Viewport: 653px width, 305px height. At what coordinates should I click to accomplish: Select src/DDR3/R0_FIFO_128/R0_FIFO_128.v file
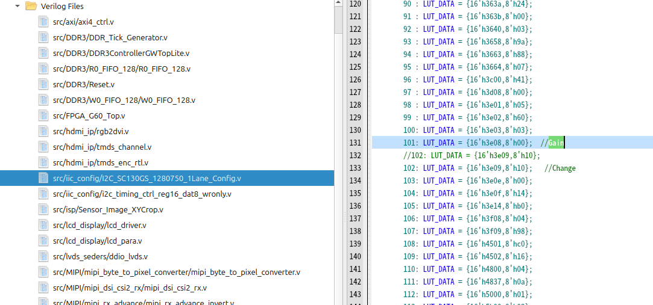[122, 69]
